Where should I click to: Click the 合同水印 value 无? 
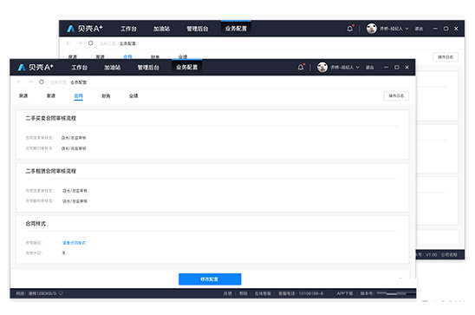(63, 253)
